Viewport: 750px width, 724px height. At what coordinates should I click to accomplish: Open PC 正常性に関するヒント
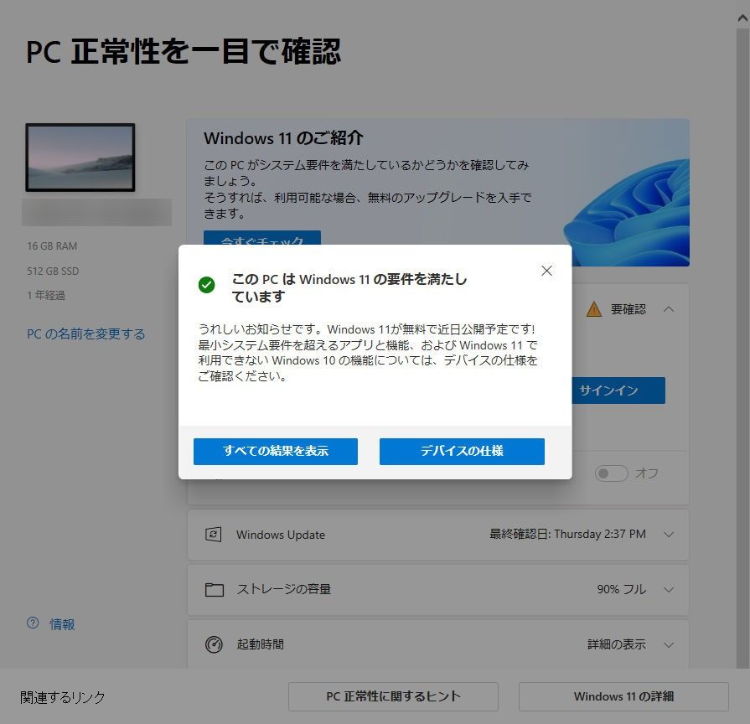[393, 696]
